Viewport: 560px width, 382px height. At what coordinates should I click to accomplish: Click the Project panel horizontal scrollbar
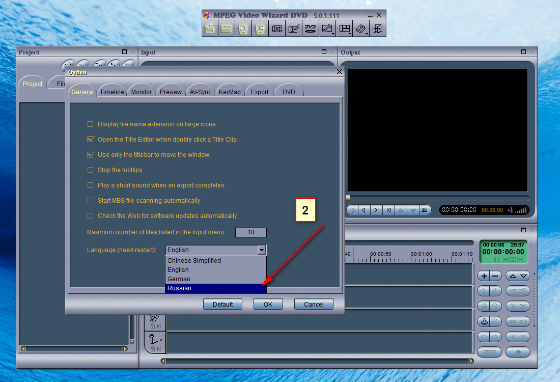[x=74, y=349]
